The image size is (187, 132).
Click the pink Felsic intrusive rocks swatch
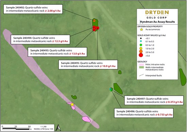click(x=141, y=65)
